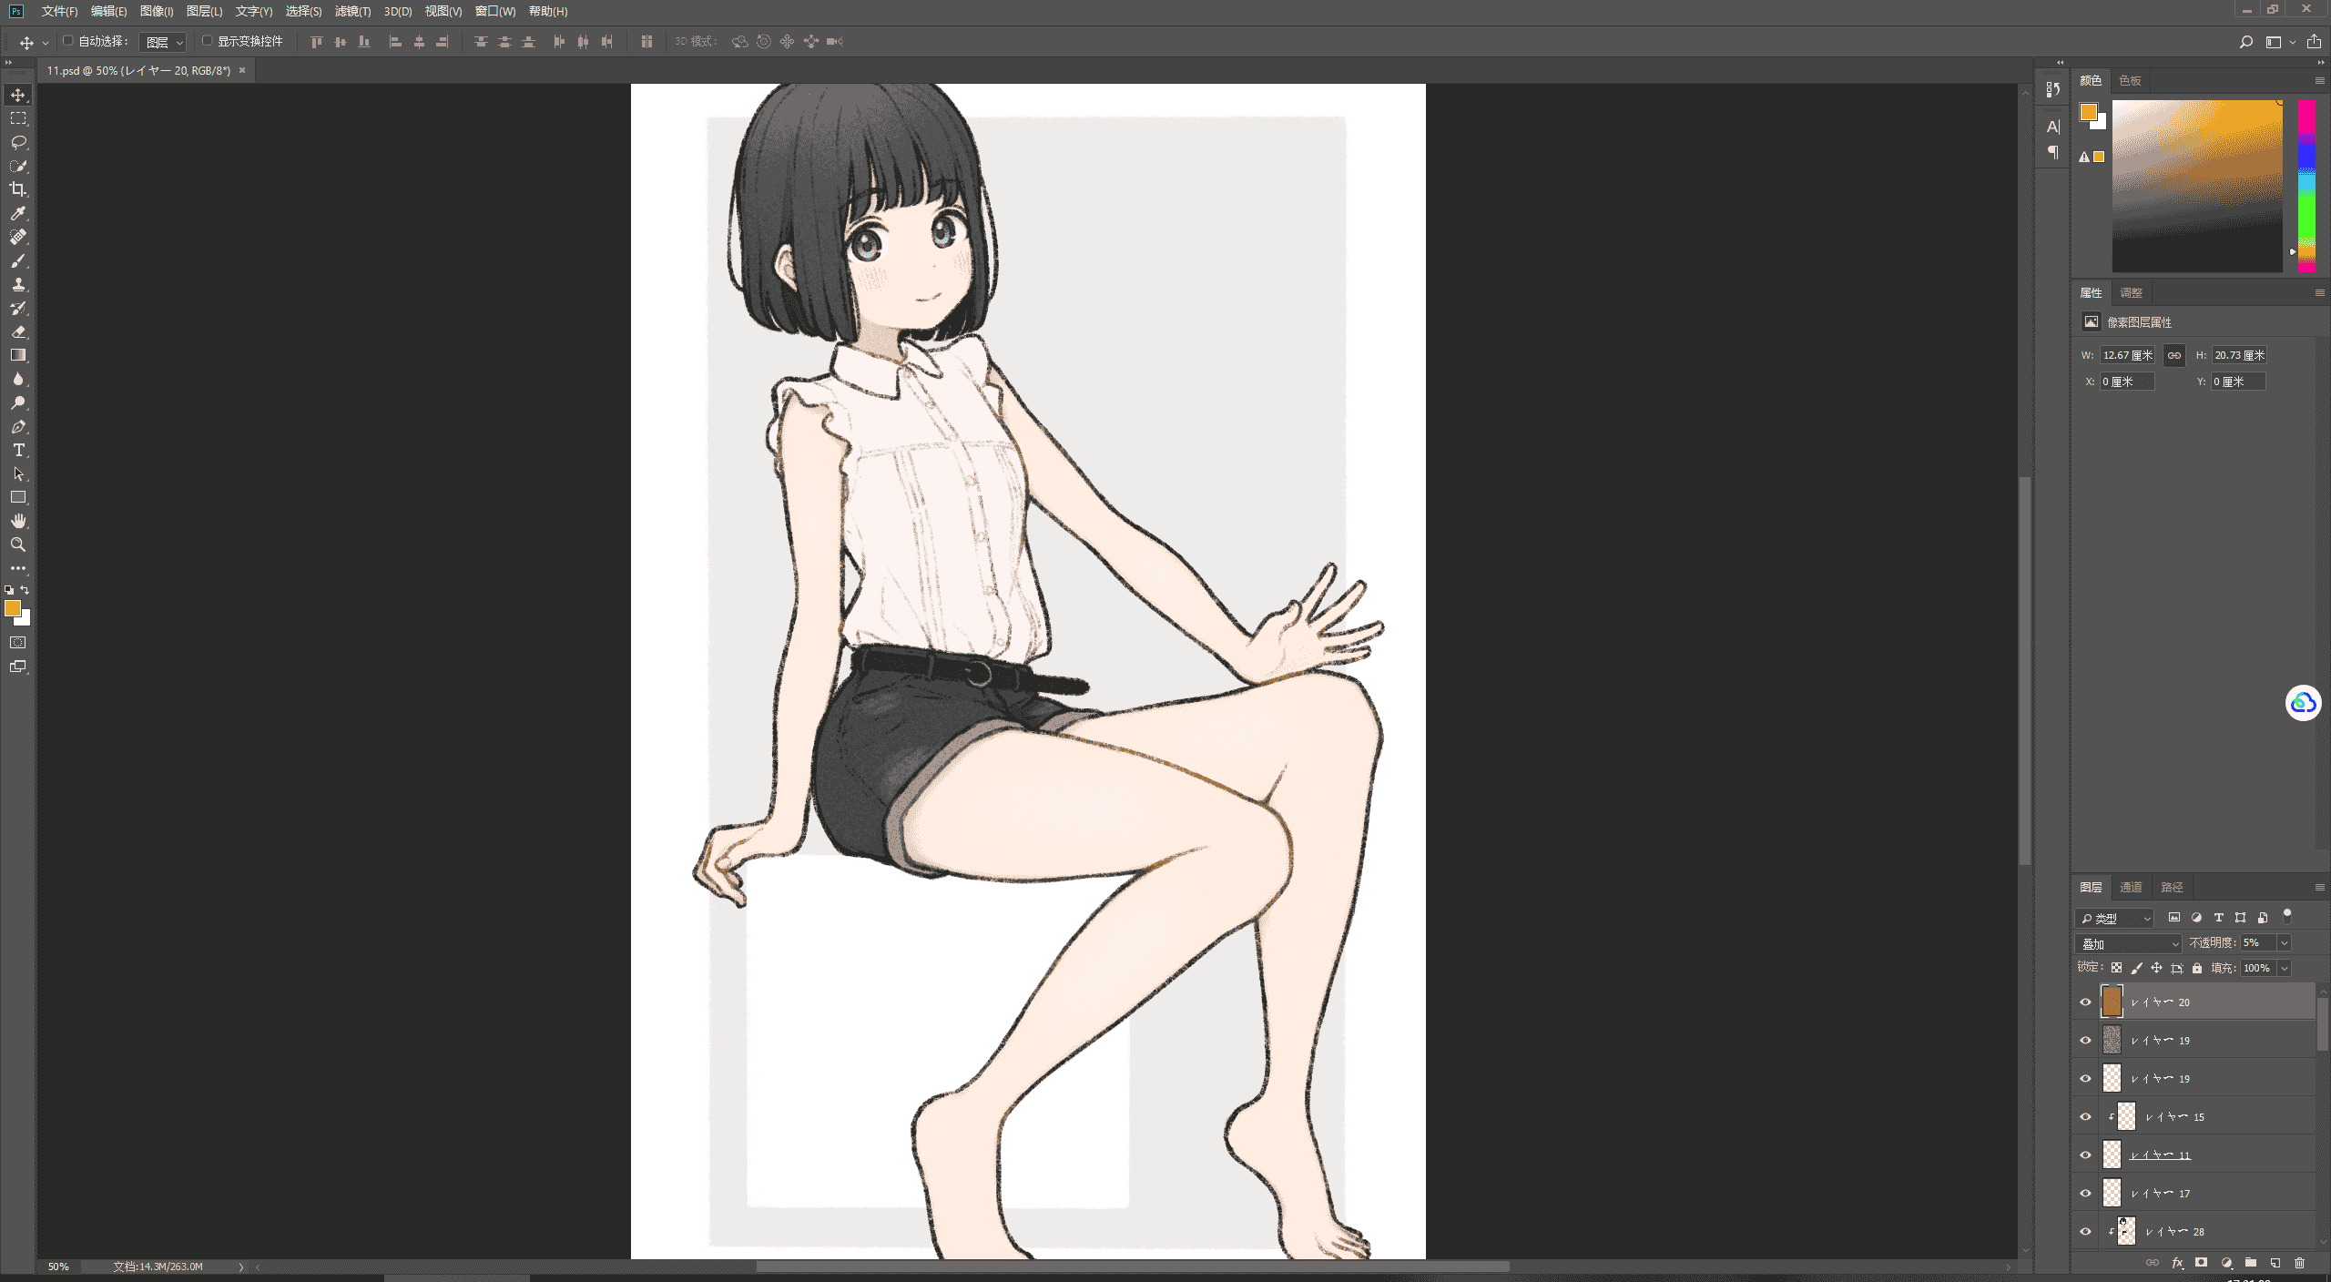This screenshot has width=2331, height=1282.
Task: Select the Gradient tool
Action: (18, 355)
